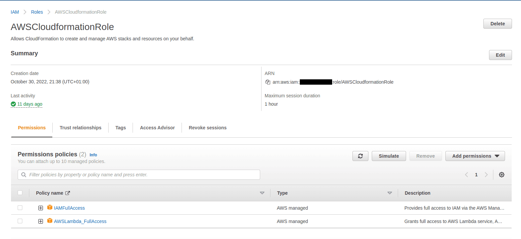
Task: Open the Revoke sessions tab
Action: click(208, 128)
